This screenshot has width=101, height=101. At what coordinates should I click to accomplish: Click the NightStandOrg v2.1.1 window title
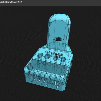click(11, 2)
